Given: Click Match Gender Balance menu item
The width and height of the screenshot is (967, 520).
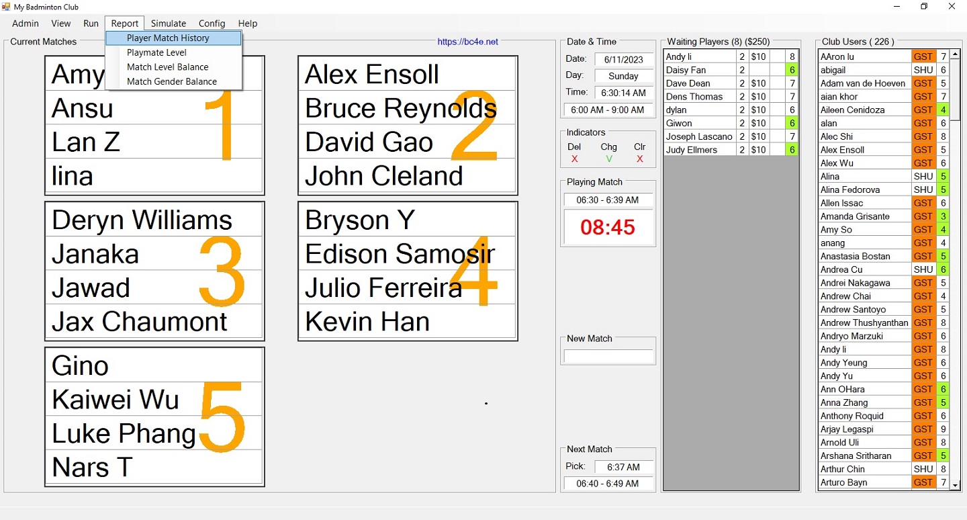Looking at the screenshot, I should click(171, 81).
